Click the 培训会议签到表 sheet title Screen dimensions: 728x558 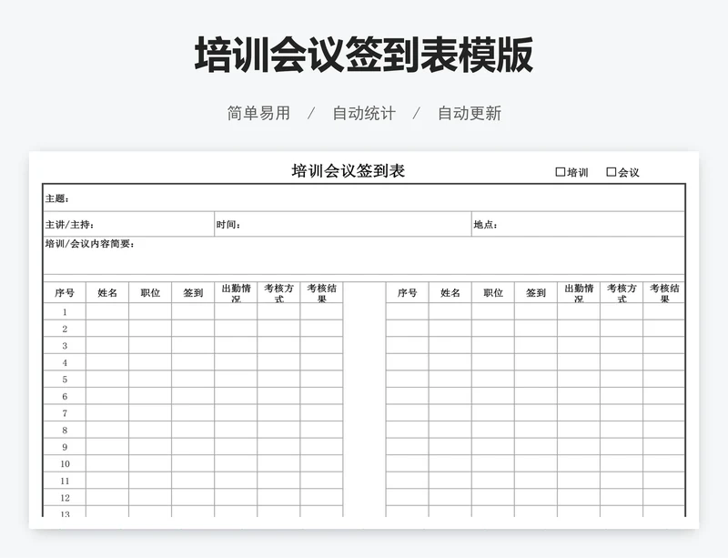pos(349,171)
